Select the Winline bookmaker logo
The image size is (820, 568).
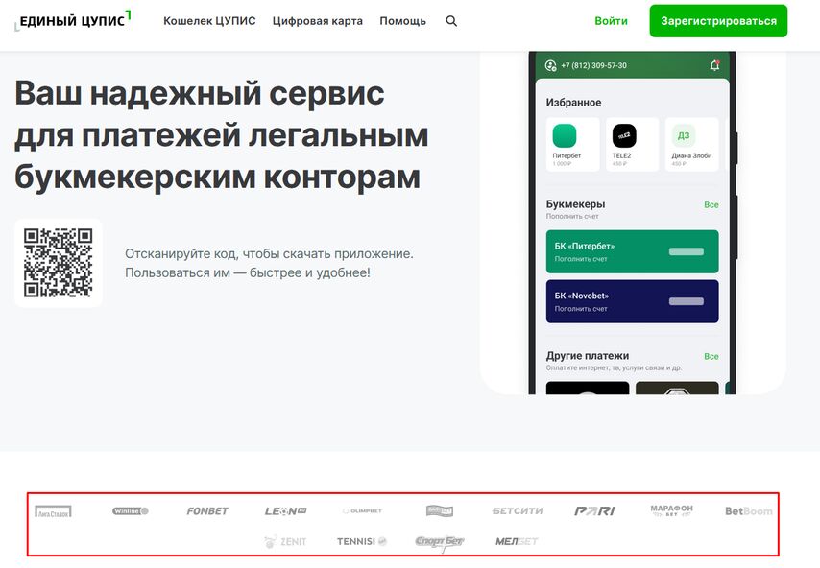(x=131, y=511)
